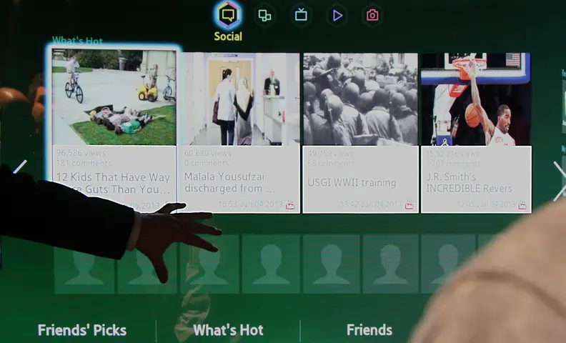The height and width of the screenshot is (343, 566).
Task: Select the Social hexagon icon
Action: coord(228,15)
